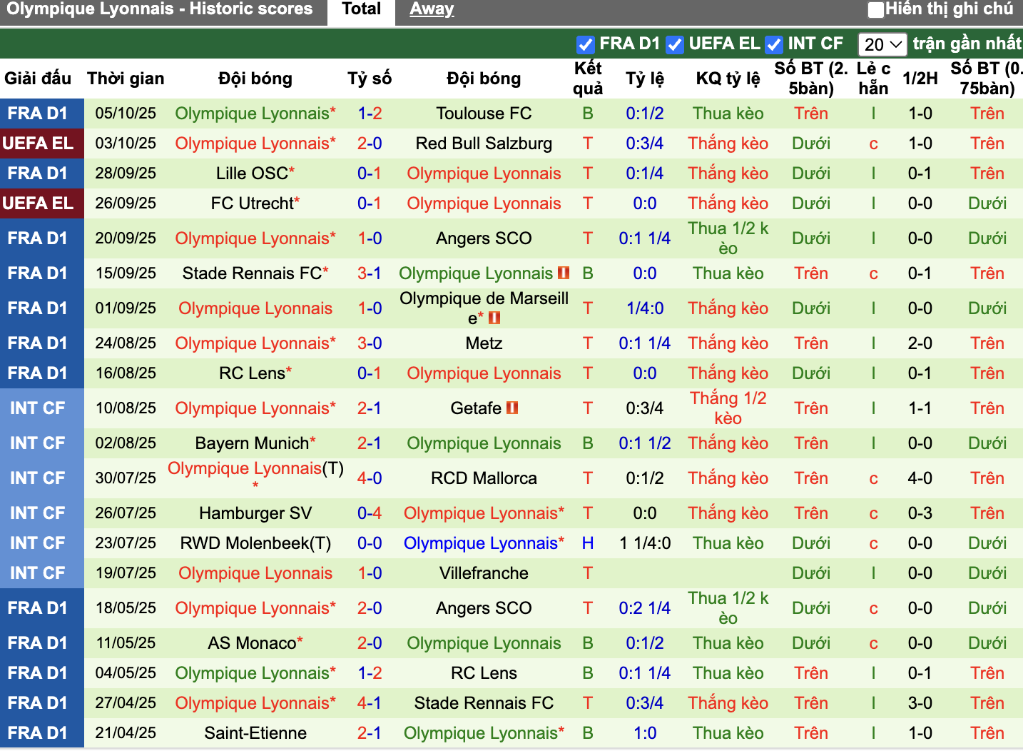
Task: Click odds 1 1/4:0 for Molenbeek match
Action: point(645,543)
